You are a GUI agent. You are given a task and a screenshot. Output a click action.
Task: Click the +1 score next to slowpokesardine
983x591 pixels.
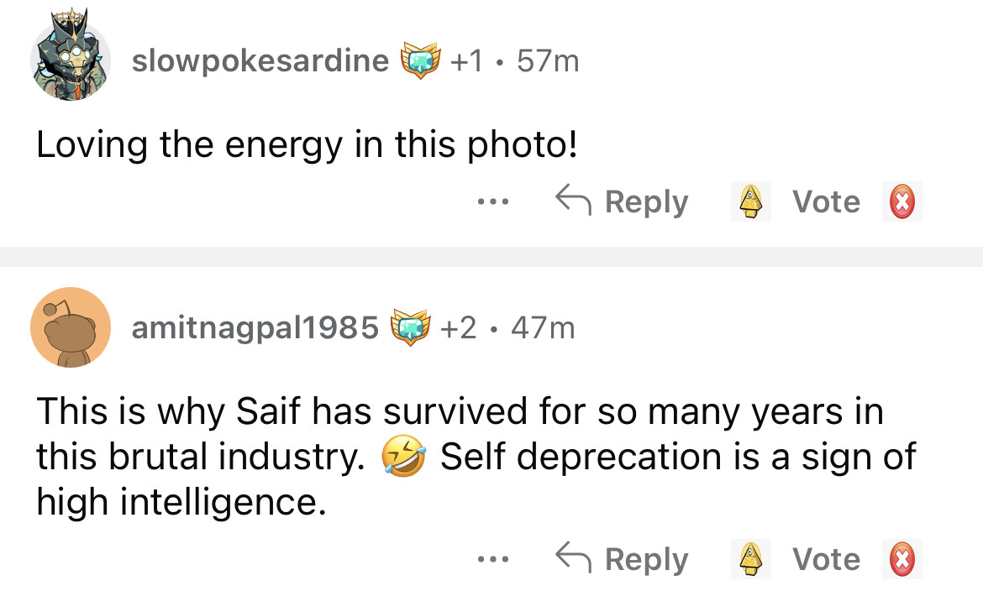466,60
